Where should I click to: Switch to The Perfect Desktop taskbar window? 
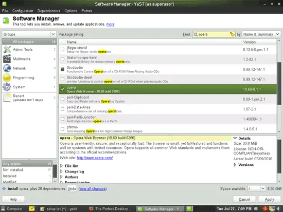(x=111, y=209)
